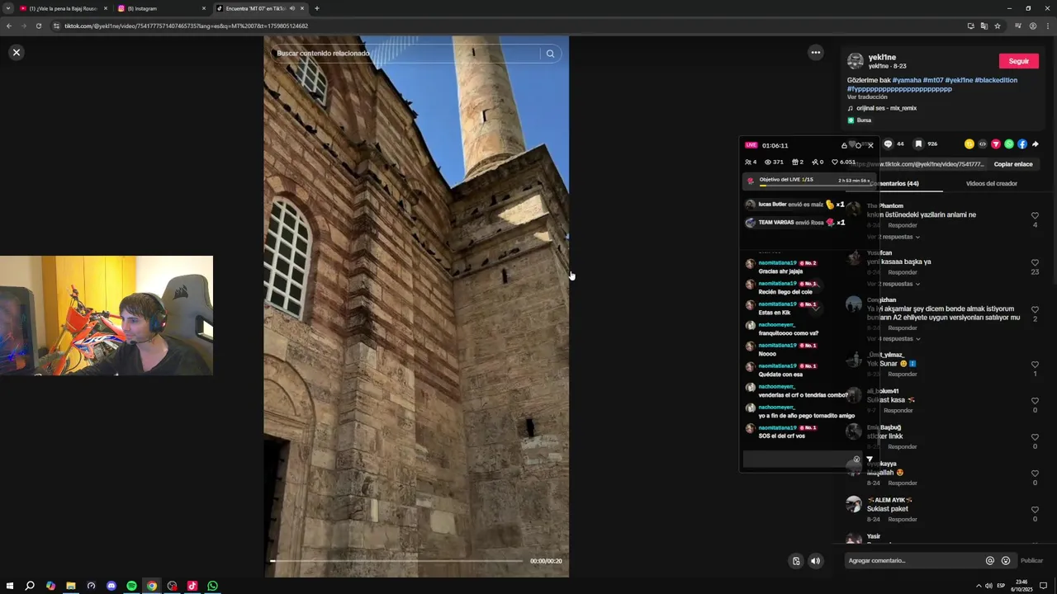Mute the video with the speaker icon
This screenshot has width=1057, height=594.
(x=815, y=561)
